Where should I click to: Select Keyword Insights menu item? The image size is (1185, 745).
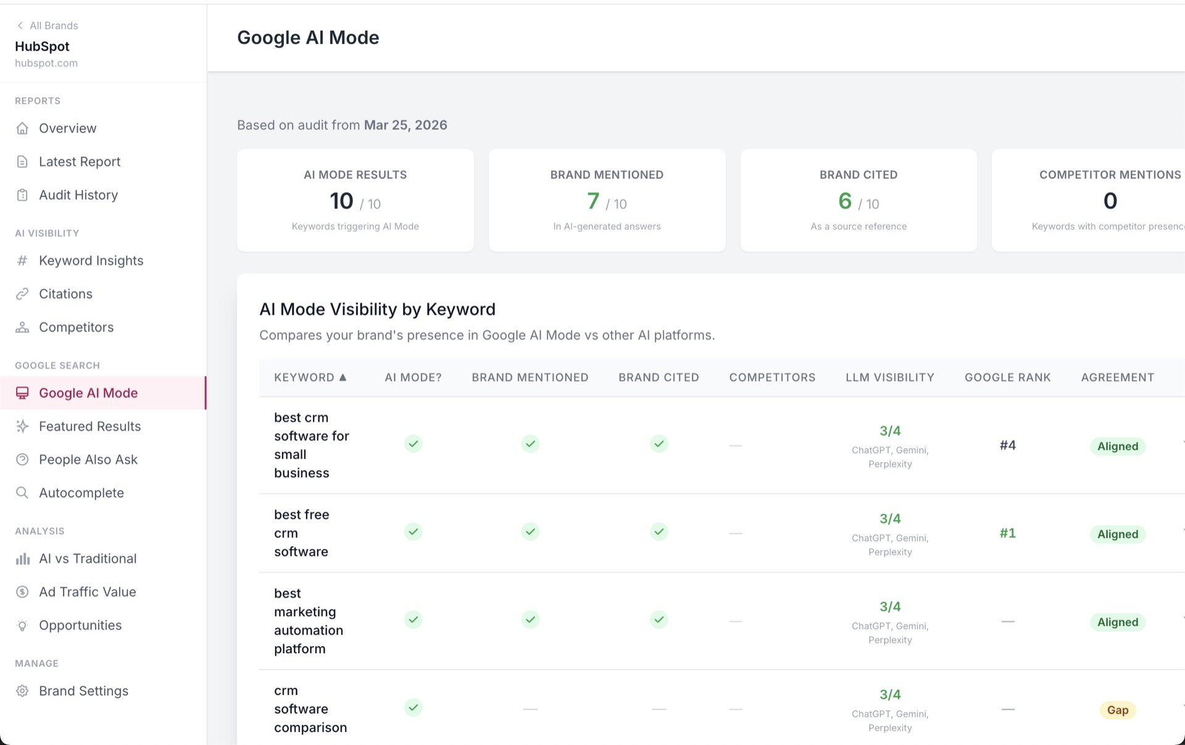(x=103, y=260)
